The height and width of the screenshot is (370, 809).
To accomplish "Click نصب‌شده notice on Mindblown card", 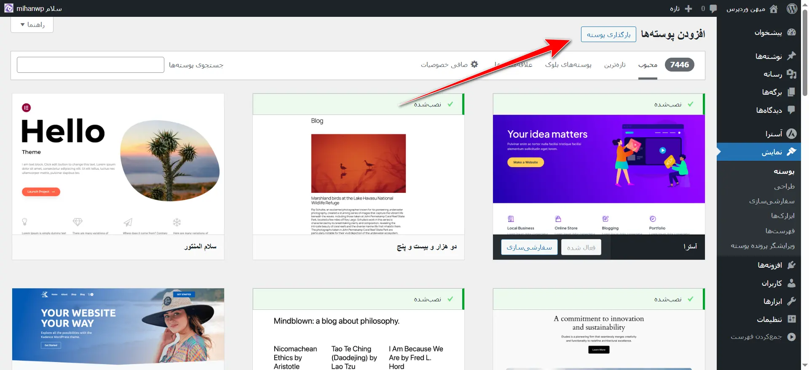I will (x=359, y=299).
